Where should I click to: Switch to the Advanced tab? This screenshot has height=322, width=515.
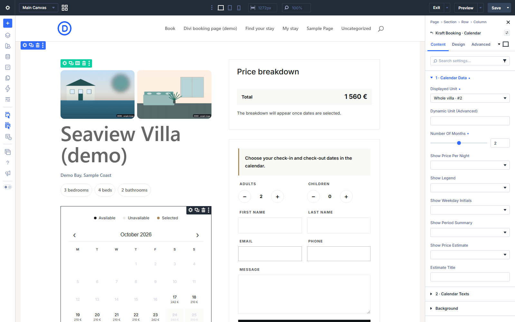(x=481, y=44)
